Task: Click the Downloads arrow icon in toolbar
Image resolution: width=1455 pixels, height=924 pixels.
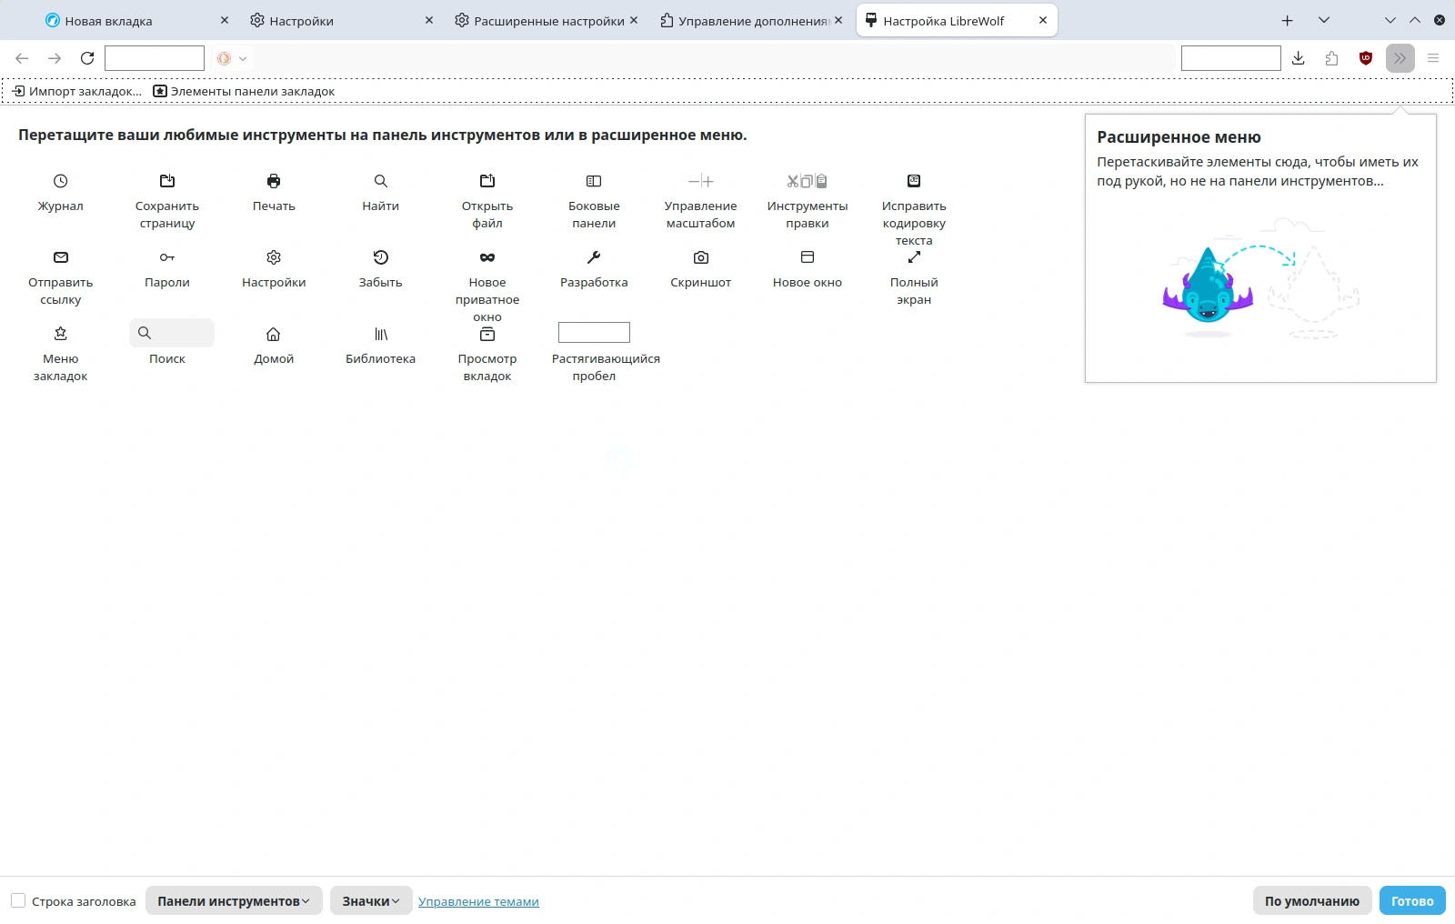Action: pyautogui.click(x=1299, y=58)
